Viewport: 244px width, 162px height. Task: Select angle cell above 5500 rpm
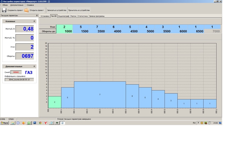(x=163, y=27)
